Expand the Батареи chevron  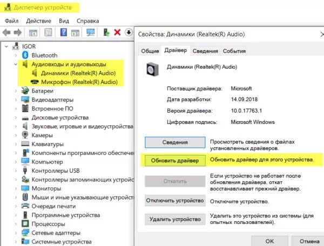coord(16,90)
